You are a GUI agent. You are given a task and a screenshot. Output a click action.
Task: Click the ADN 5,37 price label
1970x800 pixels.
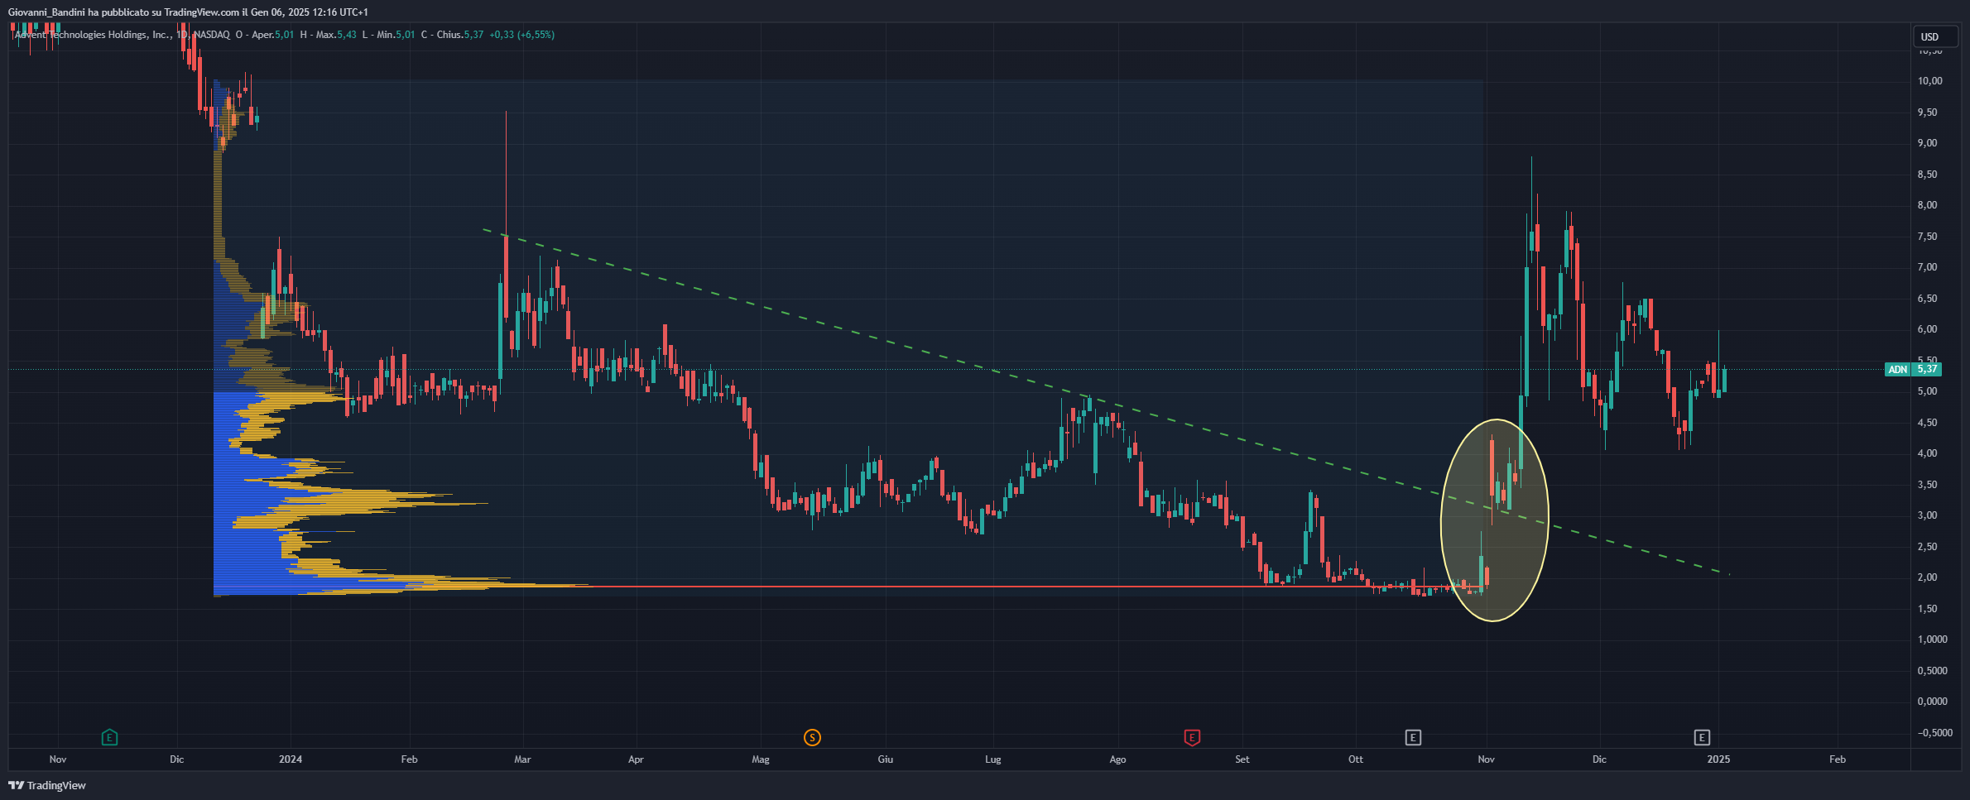click(x=1913, y=369)
